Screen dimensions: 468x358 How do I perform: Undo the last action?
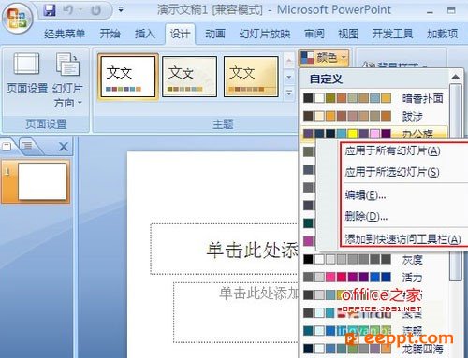[67, 10]
